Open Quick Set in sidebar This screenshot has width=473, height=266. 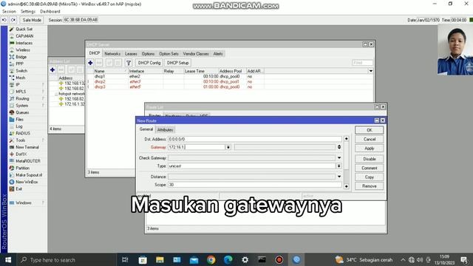pyautogui.click(x=24, y=30)
